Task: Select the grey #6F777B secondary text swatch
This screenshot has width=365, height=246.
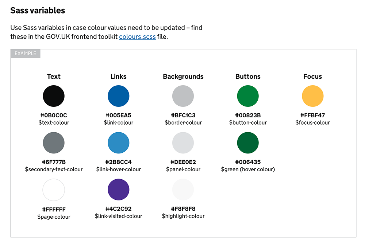Action: 54,143
